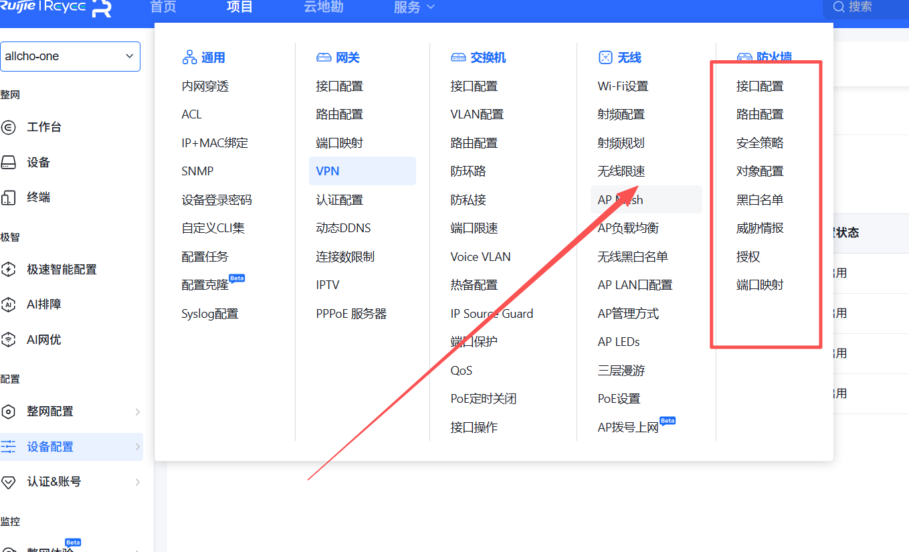Screen dimensions: 909x552
Task: Open the 云地勘 top navigation tab
Action: (x=324, y=7)
